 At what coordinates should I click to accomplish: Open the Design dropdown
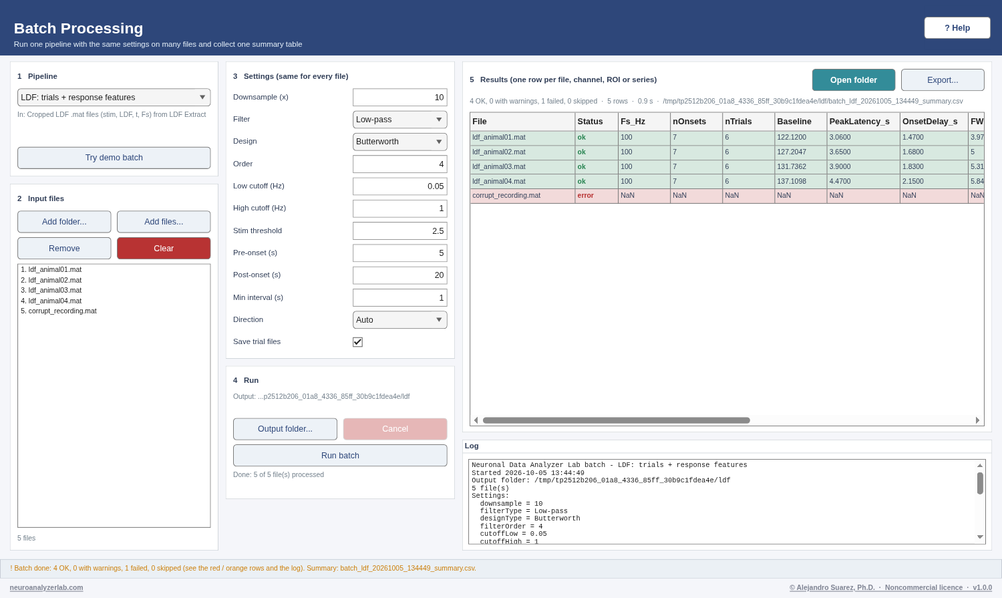399,142
